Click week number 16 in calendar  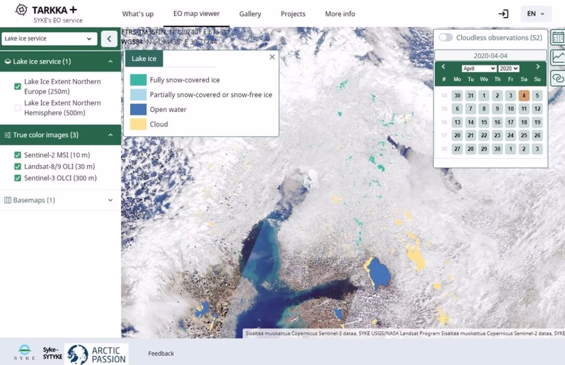(444, 122)
